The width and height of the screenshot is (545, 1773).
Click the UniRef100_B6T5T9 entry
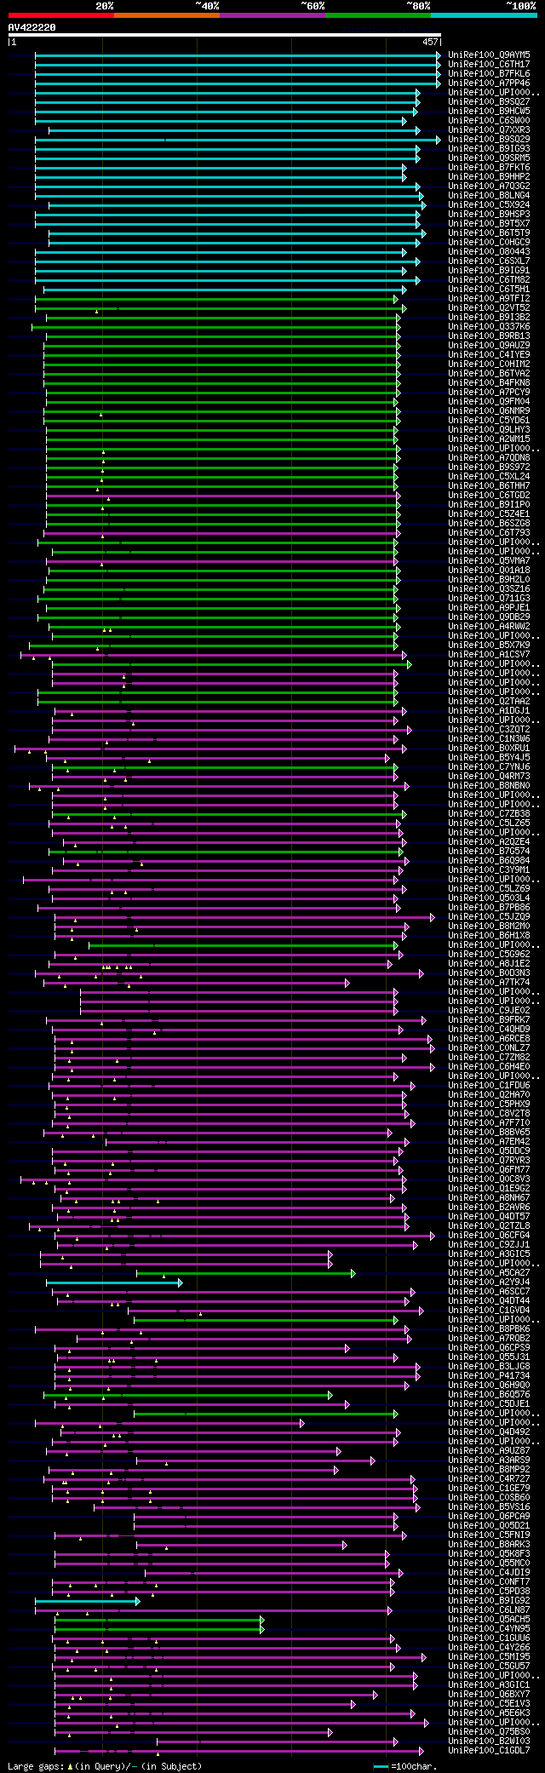489,232
